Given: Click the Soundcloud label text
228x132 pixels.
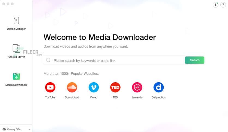Looking at the screenshot, I should coord(72,97).
